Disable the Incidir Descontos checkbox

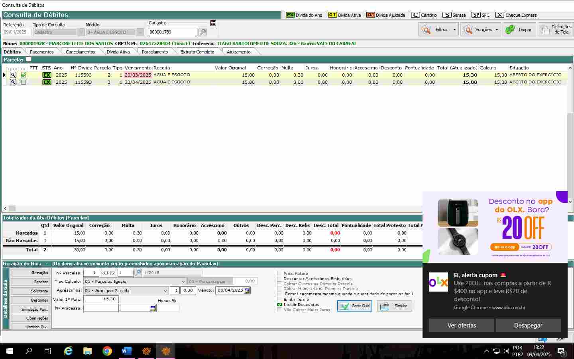(279, 305)
